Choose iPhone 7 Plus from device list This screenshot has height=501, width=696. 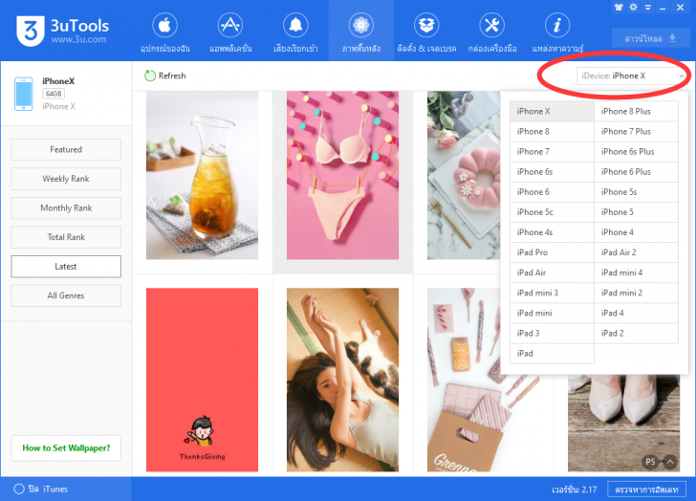636,131
